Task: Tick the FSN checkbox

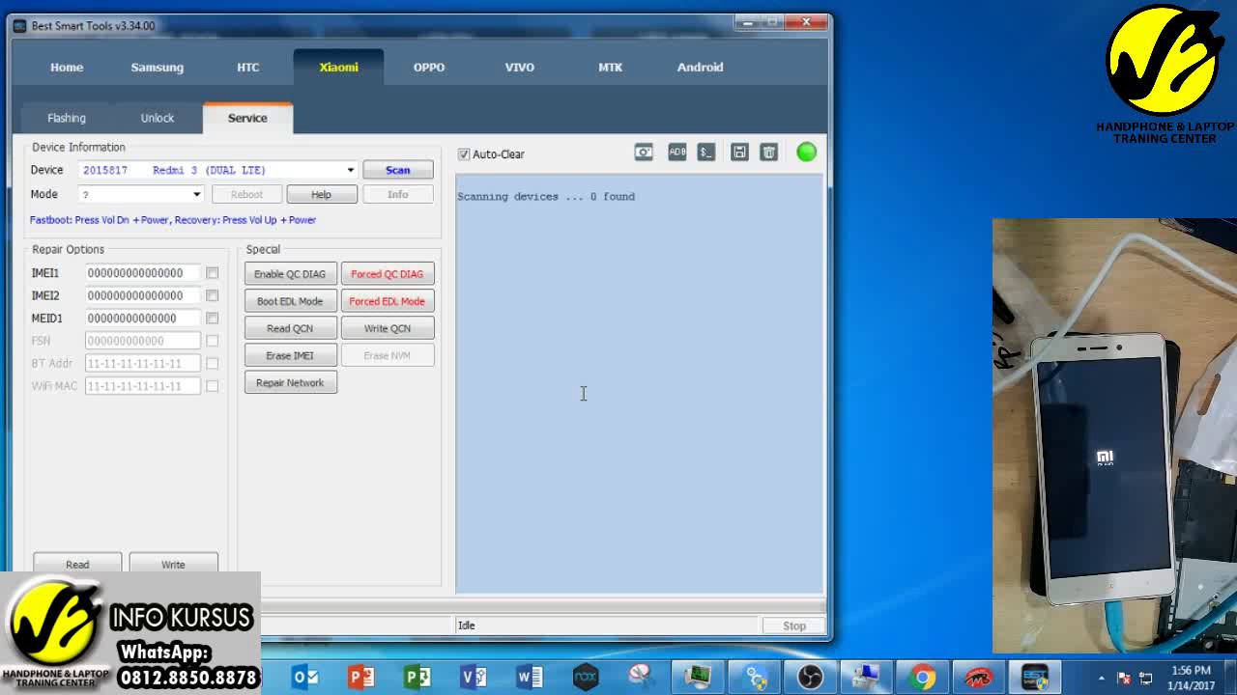Action: pyautogui.click(x=212, y=341)
